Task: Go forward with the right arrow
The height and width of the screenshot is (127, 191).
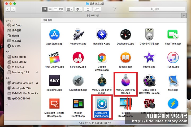Action: pos(13,9)
